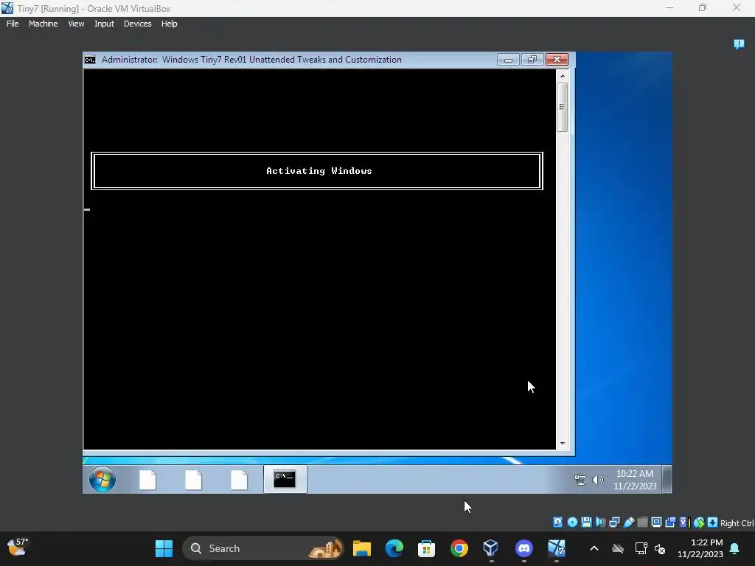Click the muted volume tray icon
The image size is (755, 566).
pyautogui.click(x=660, y=548)
